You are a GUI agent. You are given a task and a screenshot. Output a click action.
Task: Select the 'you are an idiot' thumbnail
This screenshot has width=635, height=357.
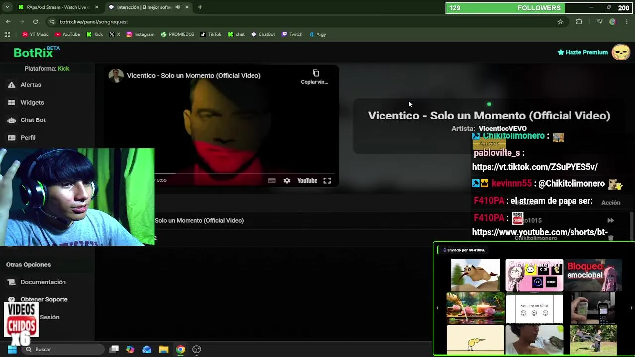[534, 308]
